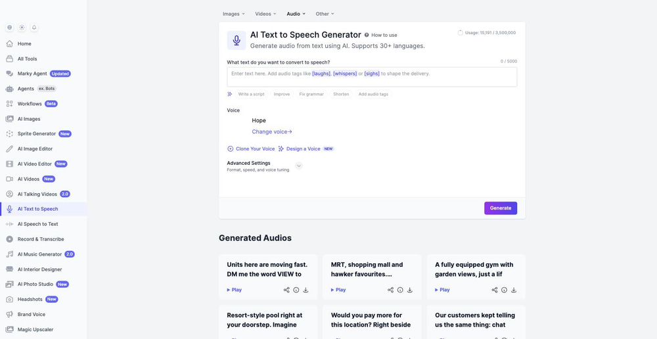This screenshot has height=339, width=657.
Task: Click the Clone Your Voice plus icon
Action: point(231,148)
